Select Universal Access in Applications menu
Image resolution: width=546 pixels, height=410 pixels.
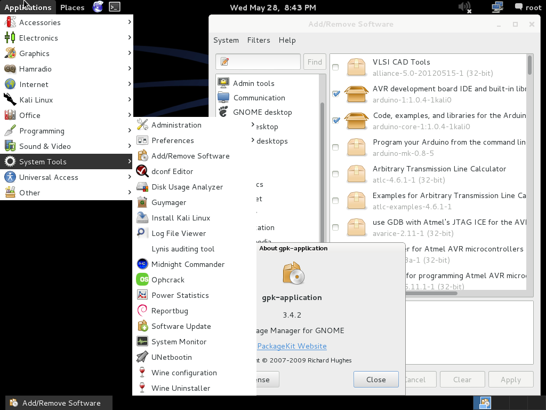[x=67, y=177]
